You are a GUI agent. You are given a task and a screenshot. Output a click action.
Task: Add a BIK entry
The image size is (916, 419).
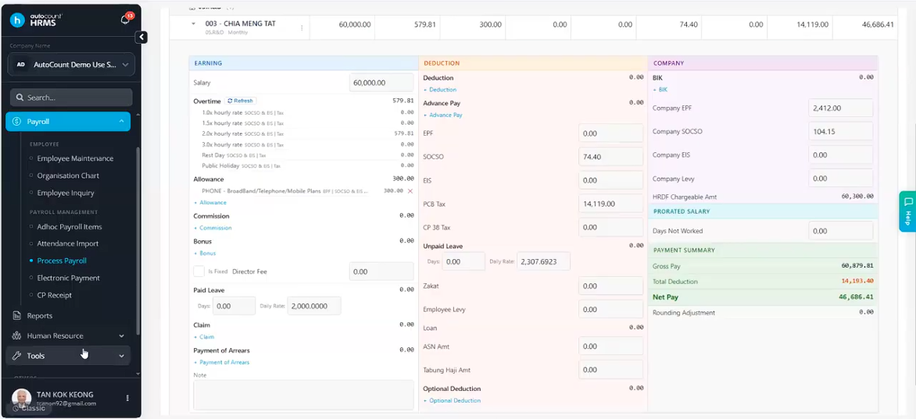660,90
